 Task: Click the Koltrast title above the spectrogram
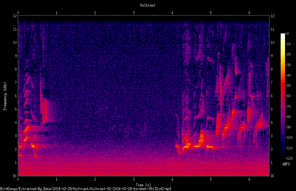click(x=148, y=5)
